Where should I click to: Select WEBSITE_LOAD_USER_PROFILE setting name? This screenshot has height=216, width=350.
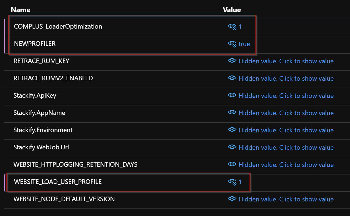pos(58,182)
